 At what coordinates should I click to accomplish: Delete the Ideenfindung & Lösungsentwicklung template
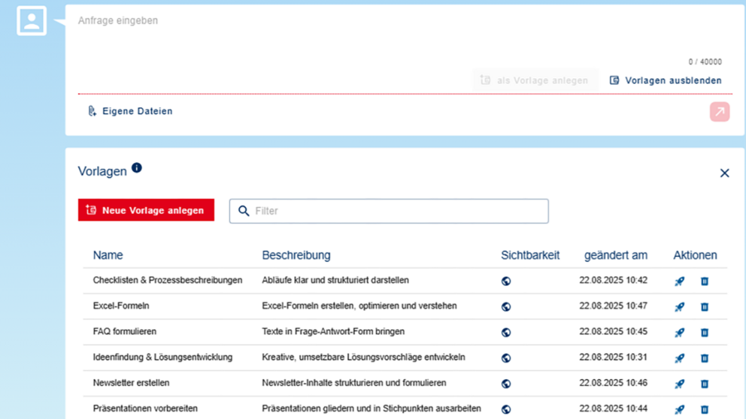705,358
